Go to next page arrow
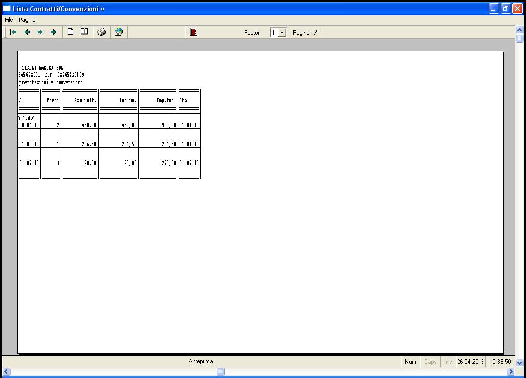Screen dimensions: 526x378 [x=40, y=32]
